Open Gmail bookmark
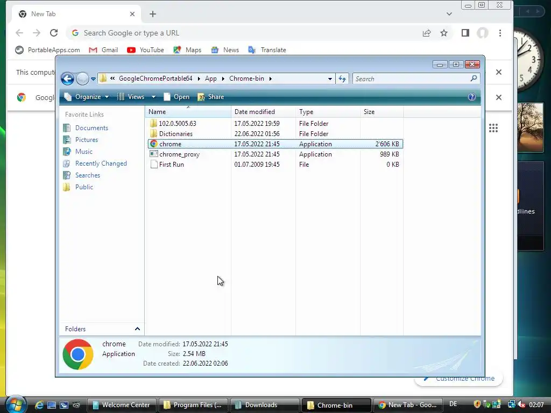Screen dimensions: 551x413 [103, 50]
